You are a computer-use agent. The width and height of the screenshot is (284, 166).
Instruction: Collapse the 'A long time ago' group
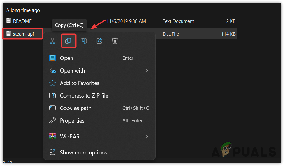tap(4, 10)
